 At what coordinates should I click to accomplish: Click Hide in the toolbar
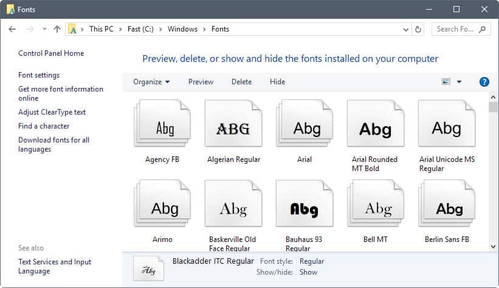pyautogui.click(x=278, y=82)
